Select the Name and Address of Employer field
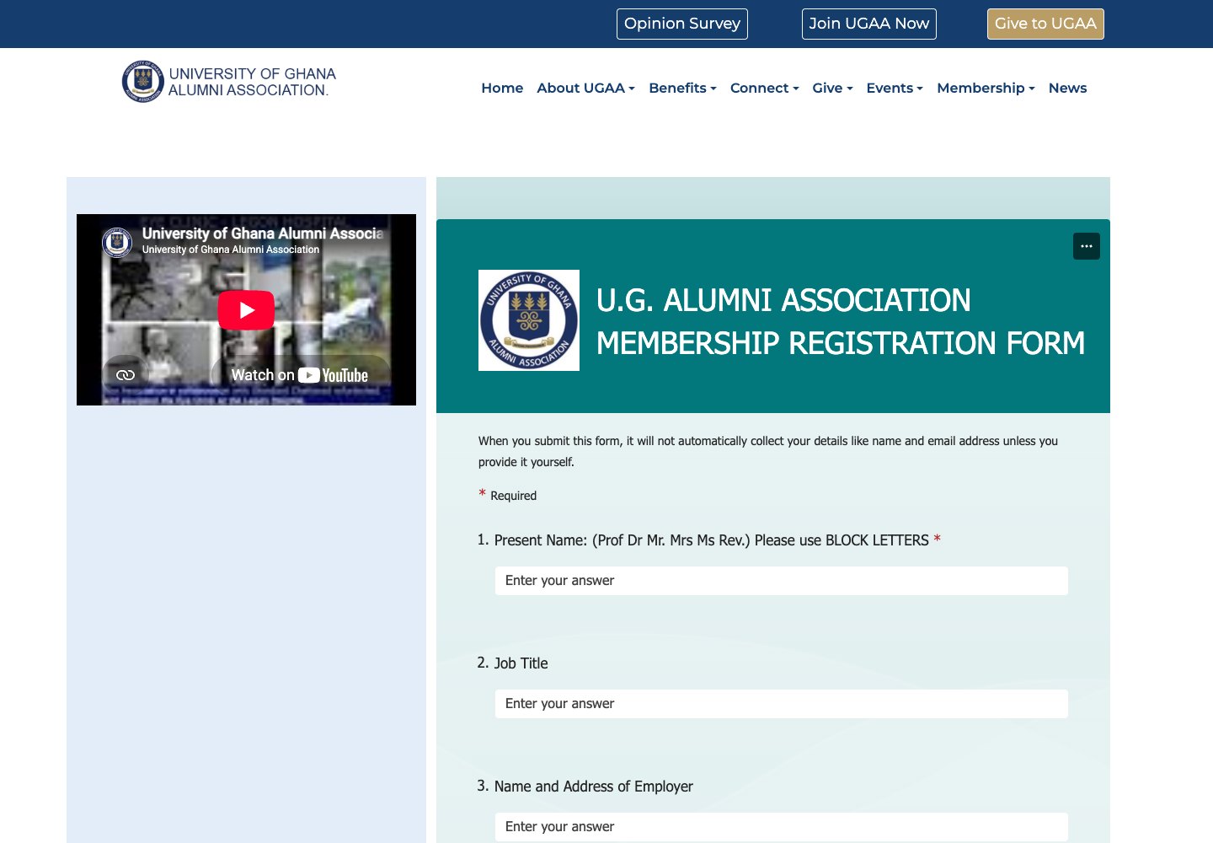The height and width of the screenshot is (843, 1213). (x=782, y=827)
